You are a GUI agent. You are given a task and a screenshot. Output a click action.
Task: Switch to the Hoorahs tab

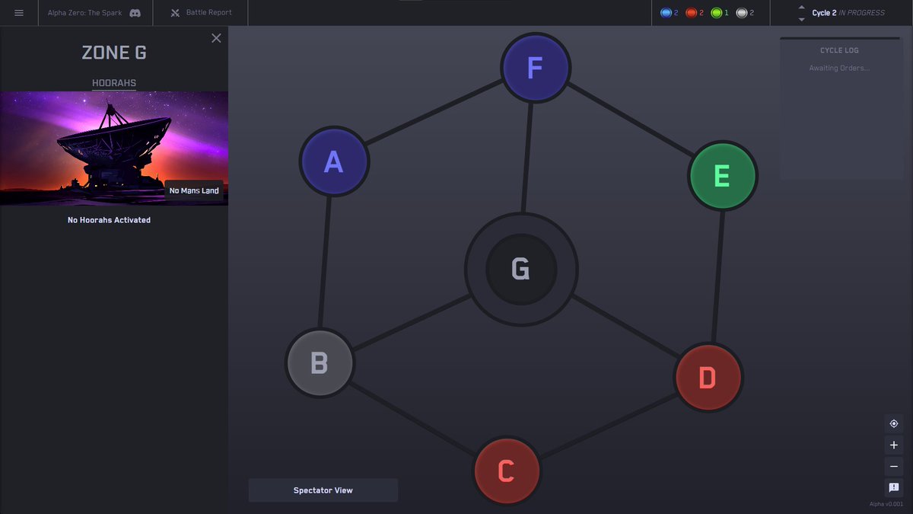(114, 83)
